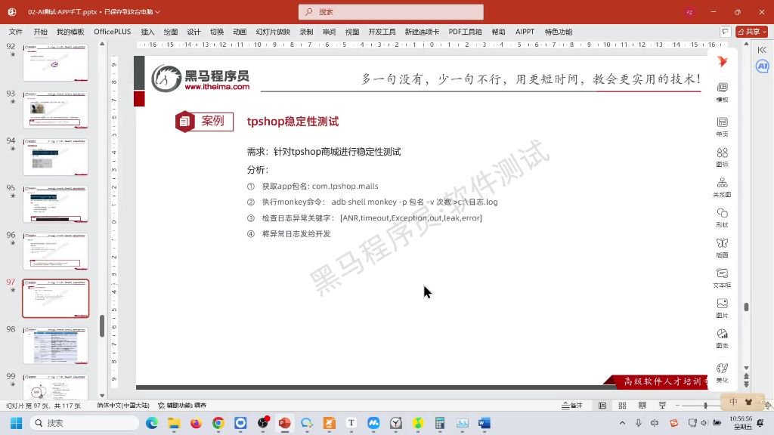Click language indicator 简体中文(中国大陆)
The width and height of the screenshot is (774, 435).
coord(123,406)
